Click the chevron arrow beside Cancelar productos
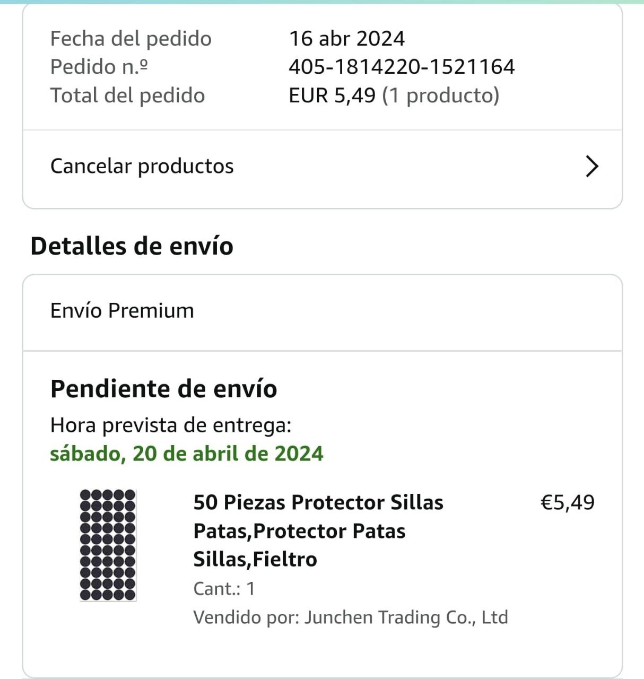Screen dimensions: 644x679 (591, 167)
